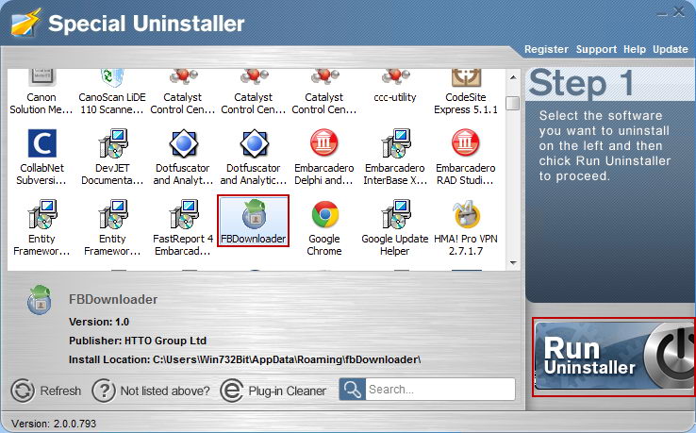Click the Refresh label
This screenshot has height=433, width=696.
coord(60,391)
